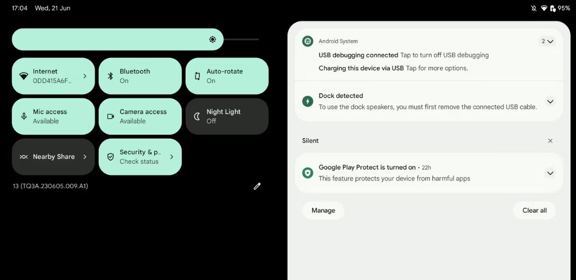
Task: Enable the Night Light tile
Action: tap(227, 116)
